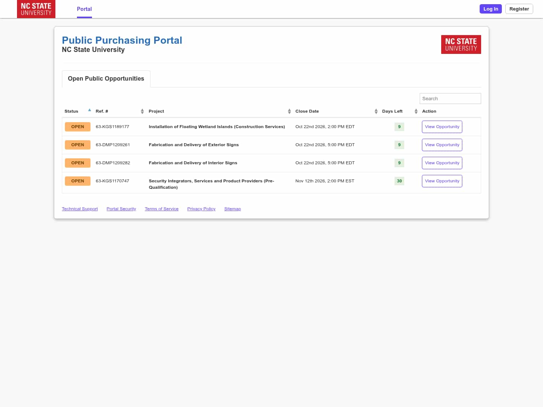Image resolution: width=543 pixels, height=407 pixels.
Task: View Opportunity for Security Integrators
Action: click(442, 181)
